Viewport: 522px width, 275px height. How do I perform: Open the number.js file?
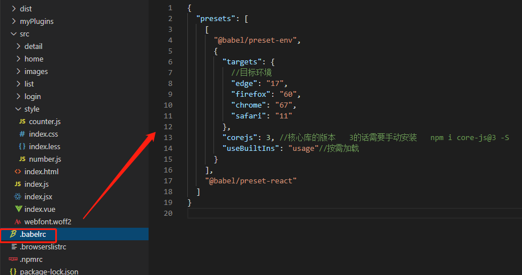coord(45,159)
